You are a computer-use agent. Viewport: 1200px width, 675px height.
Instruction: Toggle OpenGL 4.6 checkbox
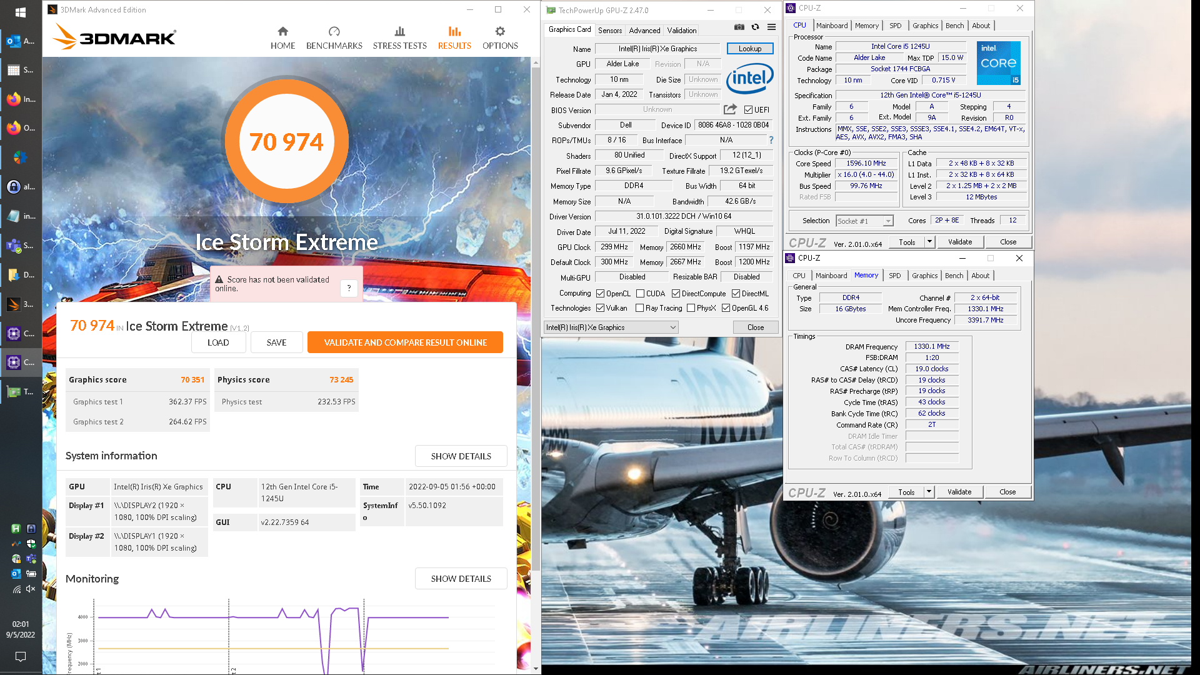pos(726,308)
